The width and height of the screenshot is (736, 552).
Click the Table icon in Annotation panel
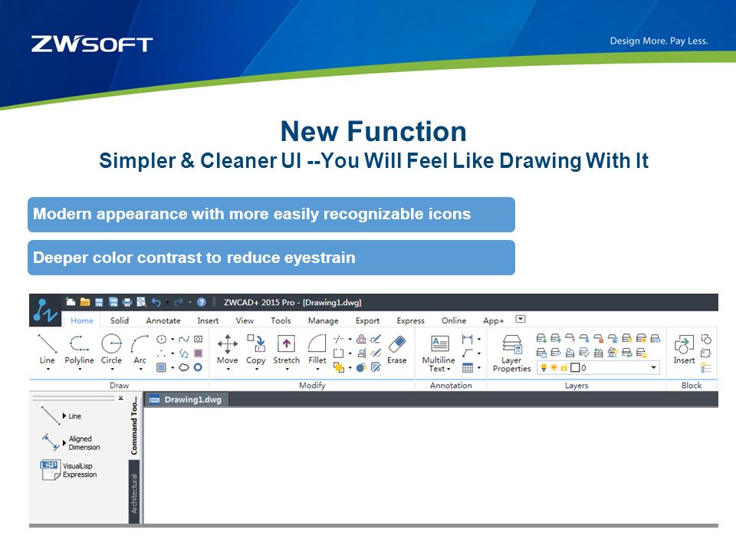[x=468, y=367]
